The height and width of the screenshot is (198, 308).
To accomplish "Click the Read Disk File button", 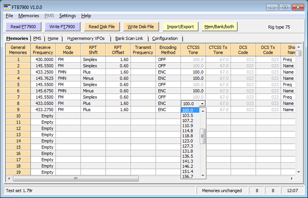I will (x=102, y=27).
